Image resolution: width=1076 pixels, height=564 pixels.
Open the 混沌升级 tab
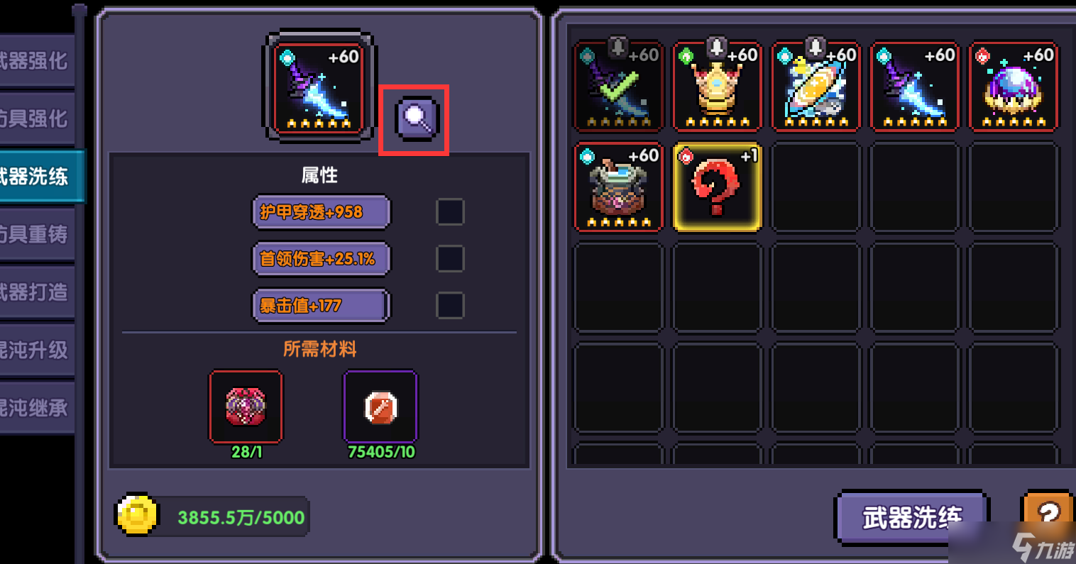point(37,350)
